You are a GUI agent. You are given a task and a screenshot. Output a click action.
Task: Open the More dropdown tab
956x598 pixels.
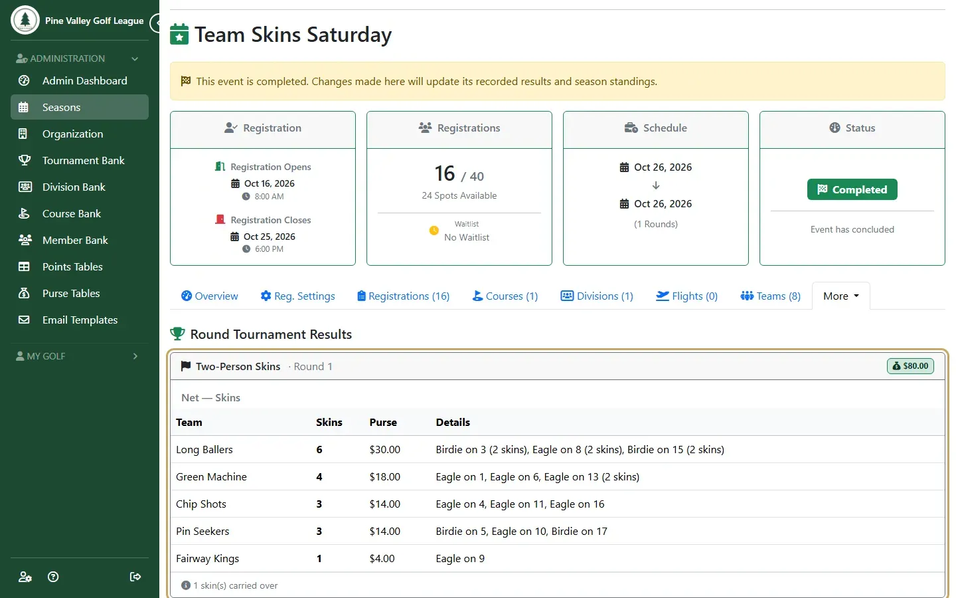pos(840,296)
